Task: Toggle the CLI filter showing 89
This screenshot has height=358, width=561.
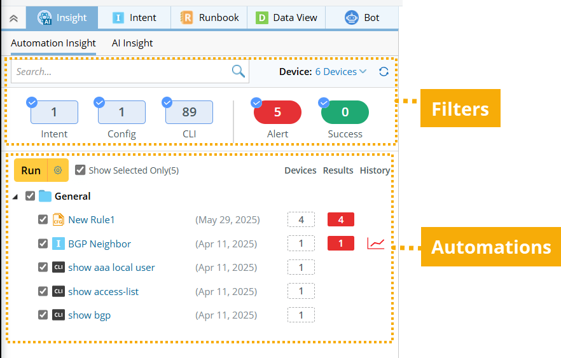Action: pos(190,113)
